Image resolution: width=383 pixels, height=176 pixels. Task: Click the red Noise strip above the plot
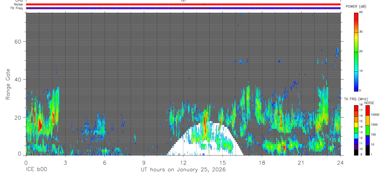click(183, 4)
